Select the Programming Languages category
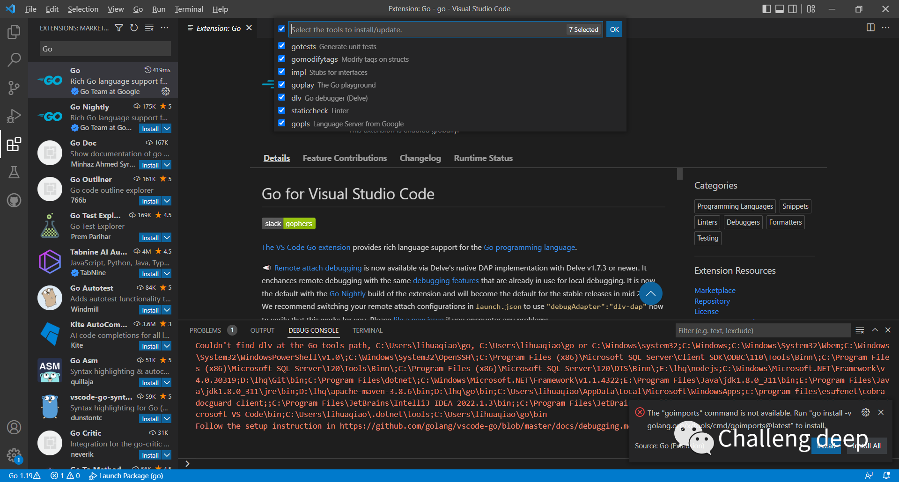899x482 pixels. point(735,206)
